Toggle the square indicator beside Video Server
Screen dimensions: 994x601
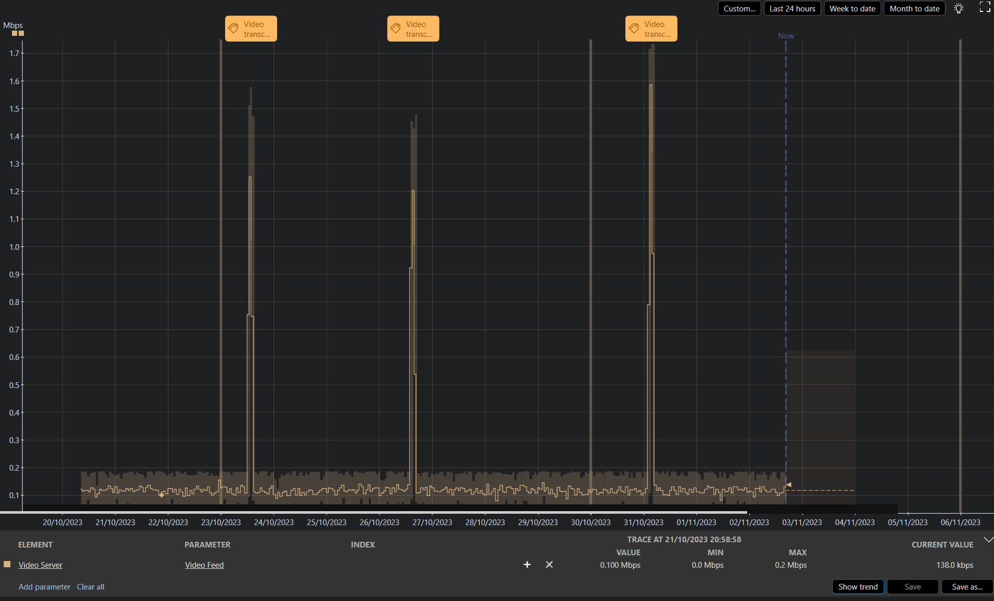point(7,564)
